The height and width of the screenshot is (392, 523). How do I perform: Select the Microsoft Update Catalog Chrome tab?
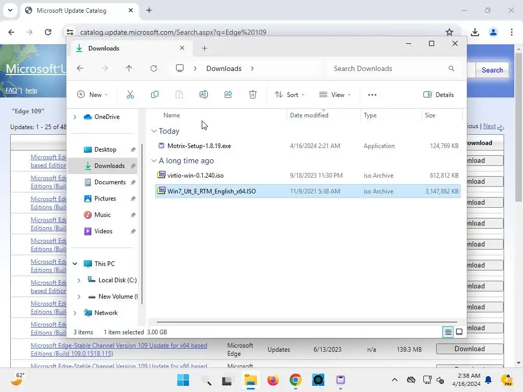tap(80, 10)
